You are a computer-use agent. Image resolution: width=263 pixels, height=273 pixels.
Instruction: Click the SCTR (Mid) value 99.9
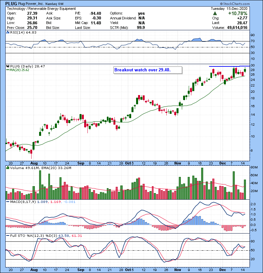pyautogui.click(x=141, y=28)
